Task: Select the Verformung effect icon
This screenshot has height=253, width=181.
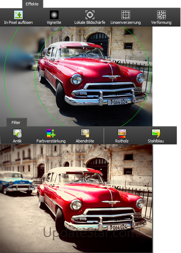Action: pyautogui.click(x=161, y=15)
